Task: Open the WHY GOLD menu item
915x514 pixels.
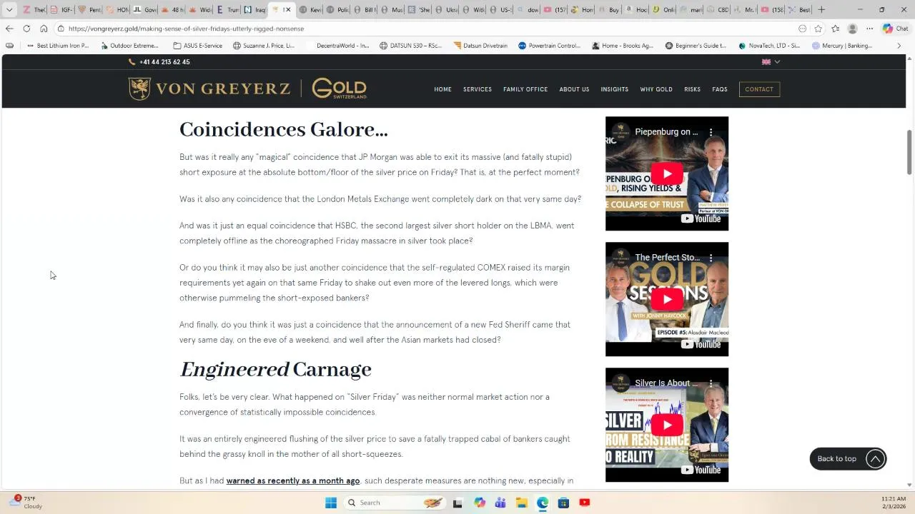Action: [x=656, y=89]
